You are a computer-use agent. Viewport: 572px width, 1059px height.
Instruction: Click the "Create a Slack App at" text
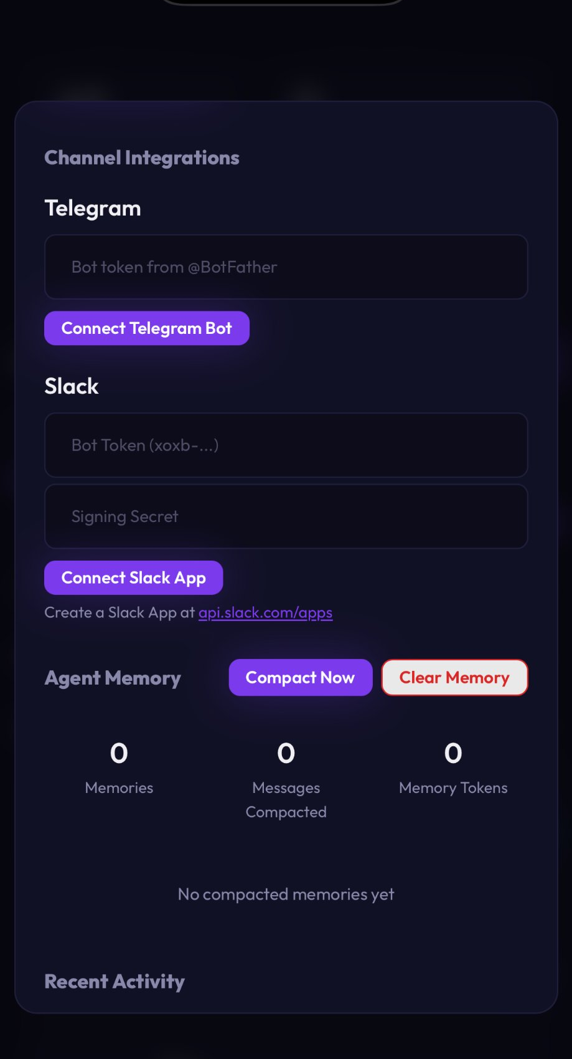120,613
